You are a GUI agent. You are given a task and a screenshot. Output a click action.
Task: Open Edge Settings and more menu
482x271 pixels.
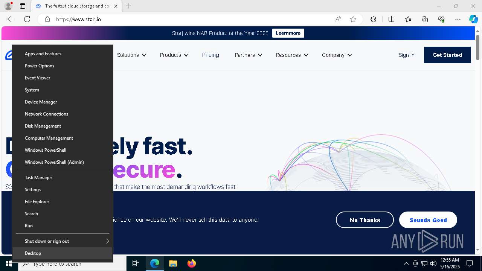[x=458, y=19]
